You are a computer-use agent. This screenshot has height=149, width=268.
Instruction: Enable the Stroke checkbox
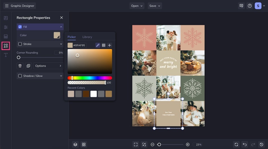20,44
